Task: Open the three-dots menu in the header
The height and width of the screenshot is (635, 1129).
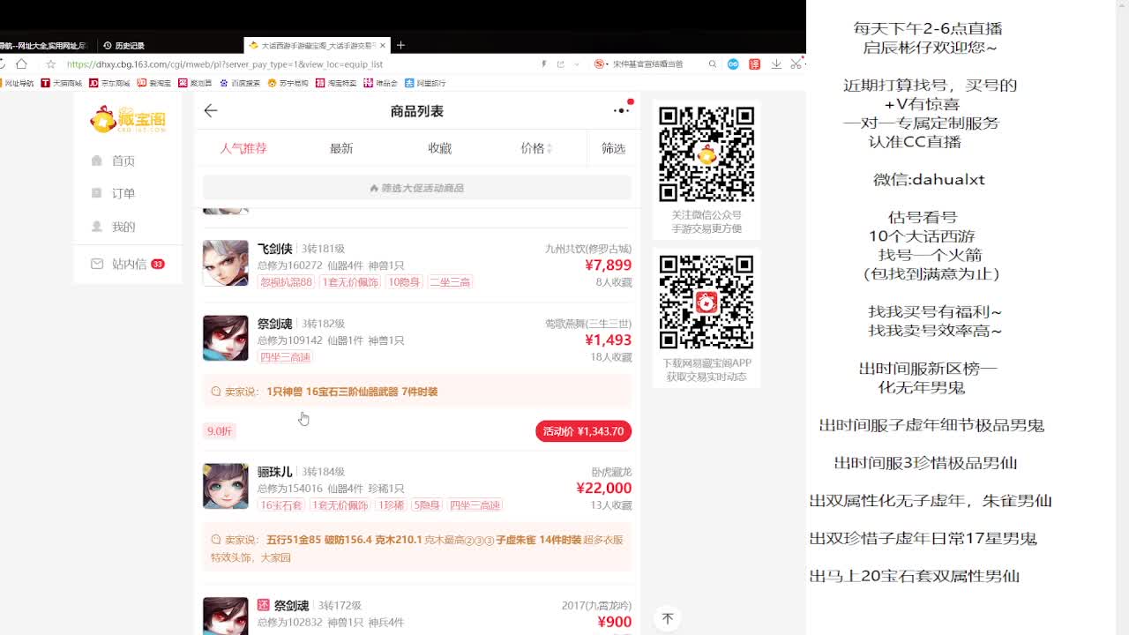Action: [621, 110]
